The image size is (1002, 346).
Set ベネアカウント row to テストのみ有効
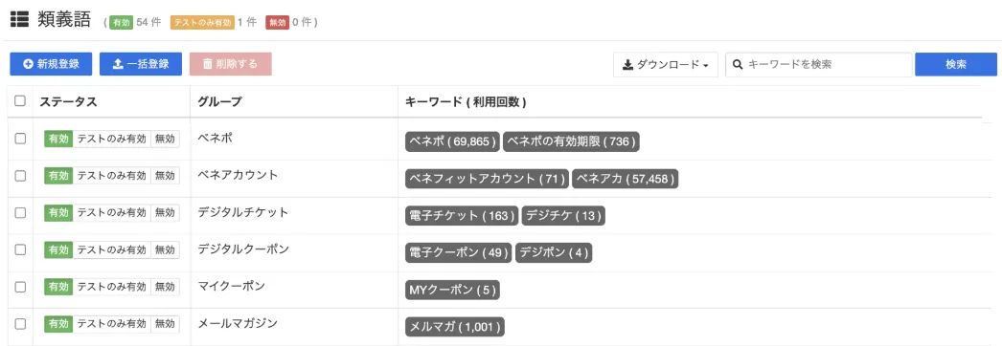pyautogui.click(x=112, y=176)
